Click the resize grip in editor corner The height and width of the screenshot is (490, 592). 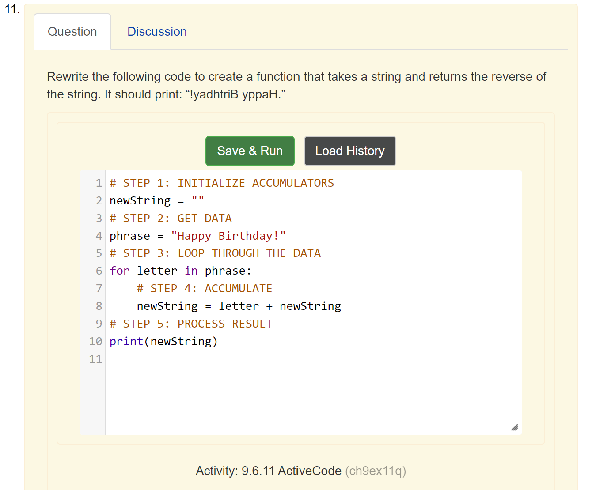click(x=514, y=427)
